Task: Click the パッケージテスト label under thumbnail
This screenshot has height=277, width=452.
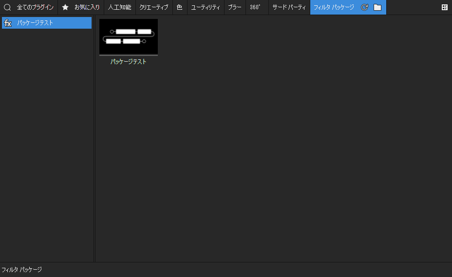Action: pyautogui.click(x=129, y=62)
